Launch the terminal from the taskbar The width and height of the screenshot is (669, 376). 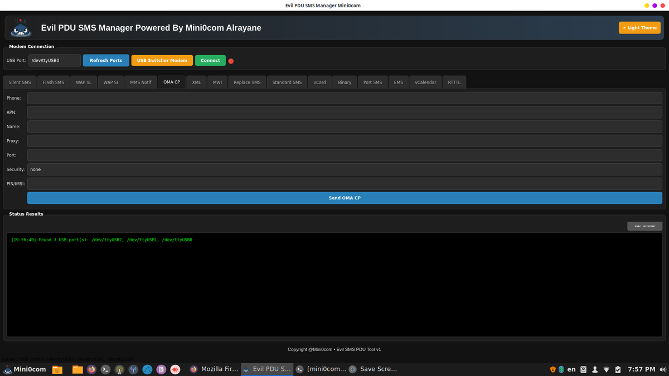point(105,369)
